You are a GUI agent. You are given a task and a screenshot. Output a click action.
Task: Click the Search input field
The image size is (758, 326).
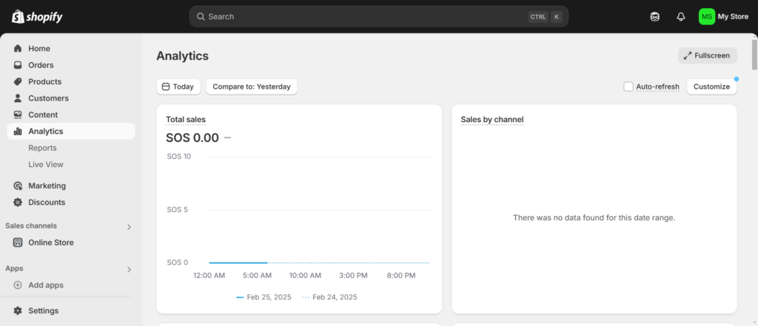click(x=378, y=16)
